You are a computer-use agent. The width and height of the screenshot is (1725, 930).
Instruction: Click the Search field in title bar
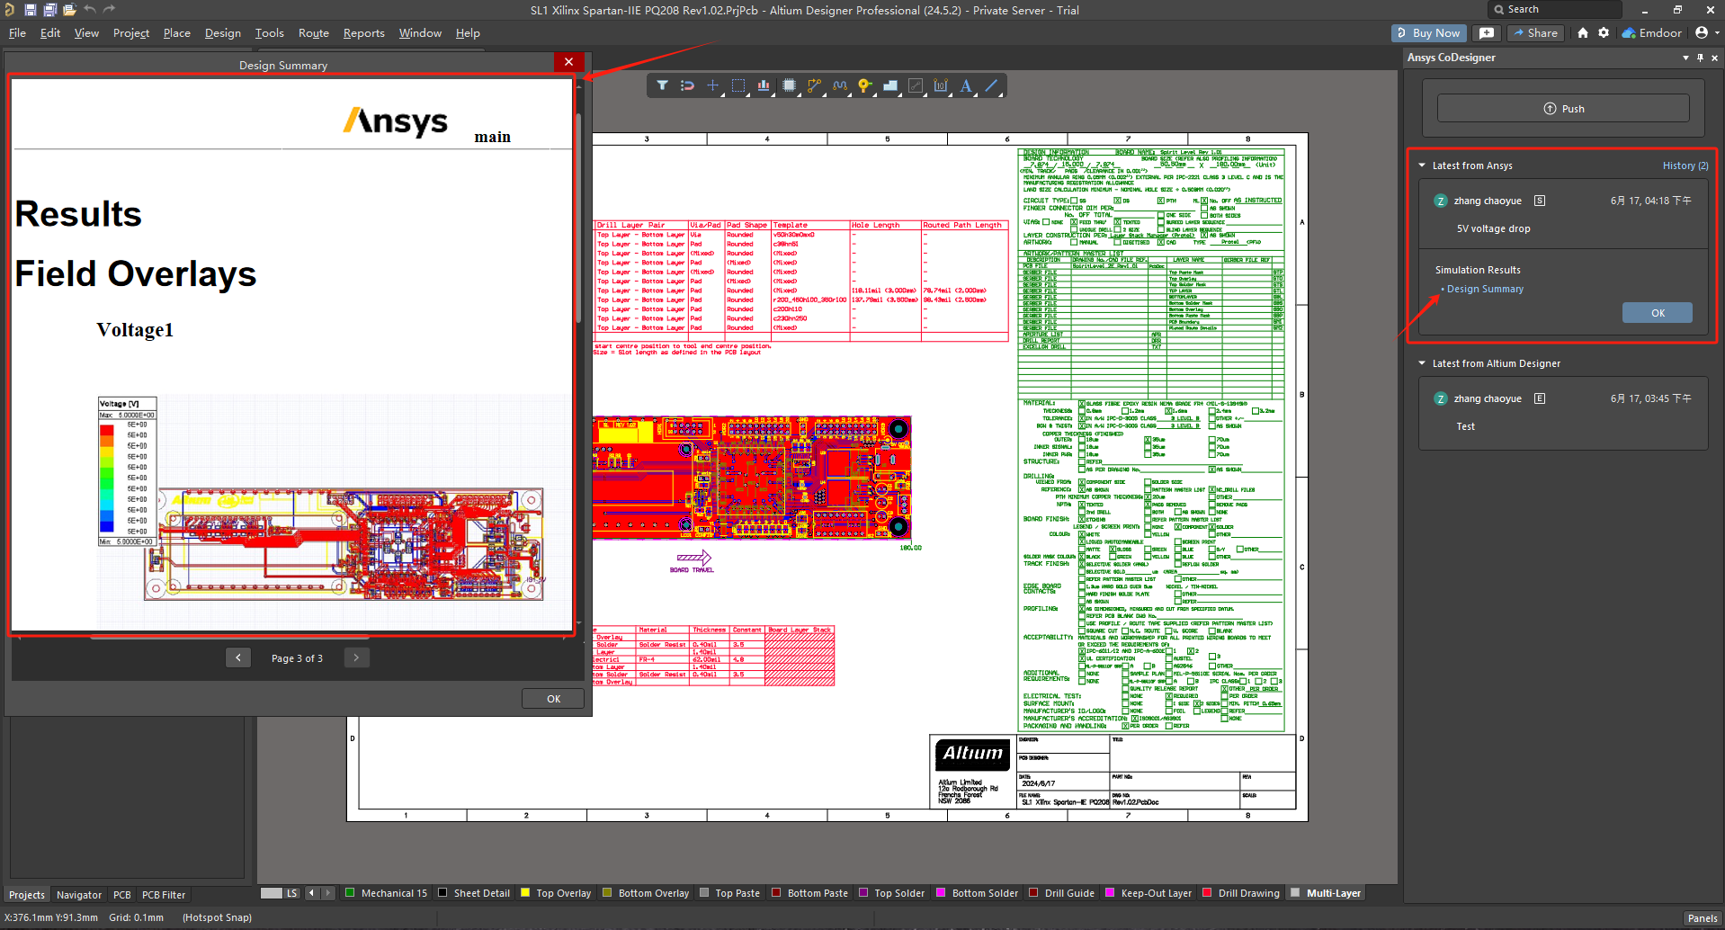pos(1556,10)
